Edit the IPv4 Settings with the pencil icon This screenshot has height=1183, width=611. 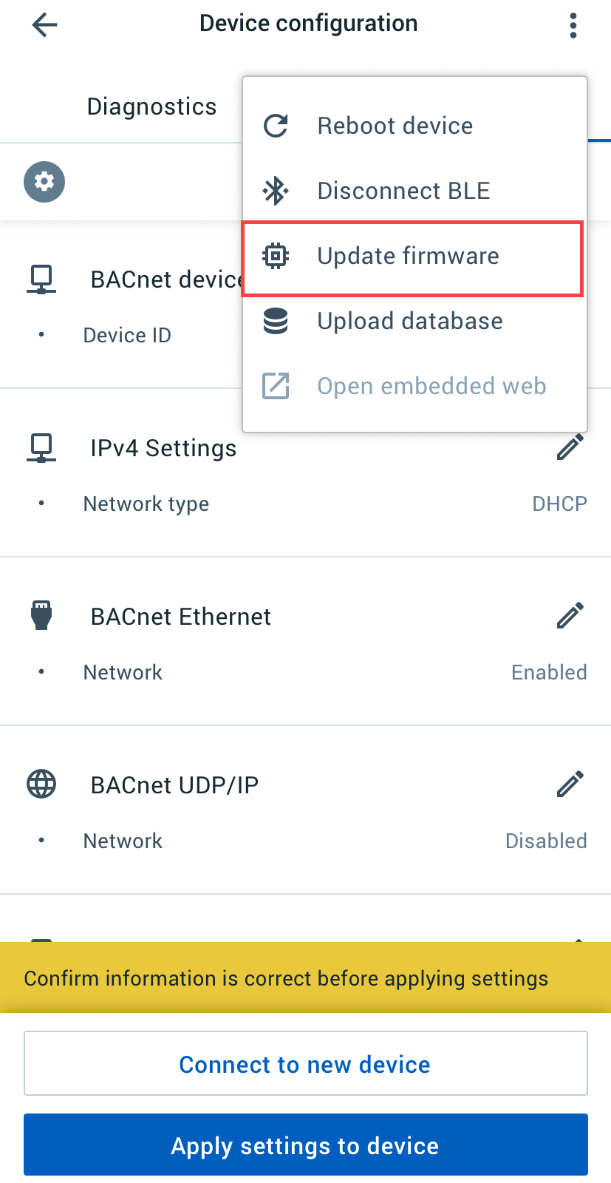(570, 447)
